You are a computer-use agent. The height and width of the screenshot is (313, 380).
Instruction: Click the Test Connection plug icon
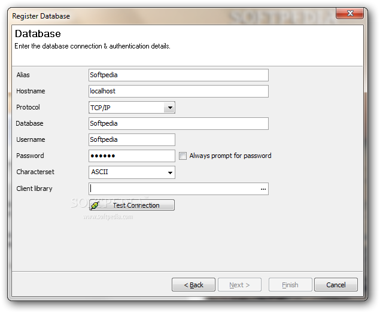coord(95,205)
